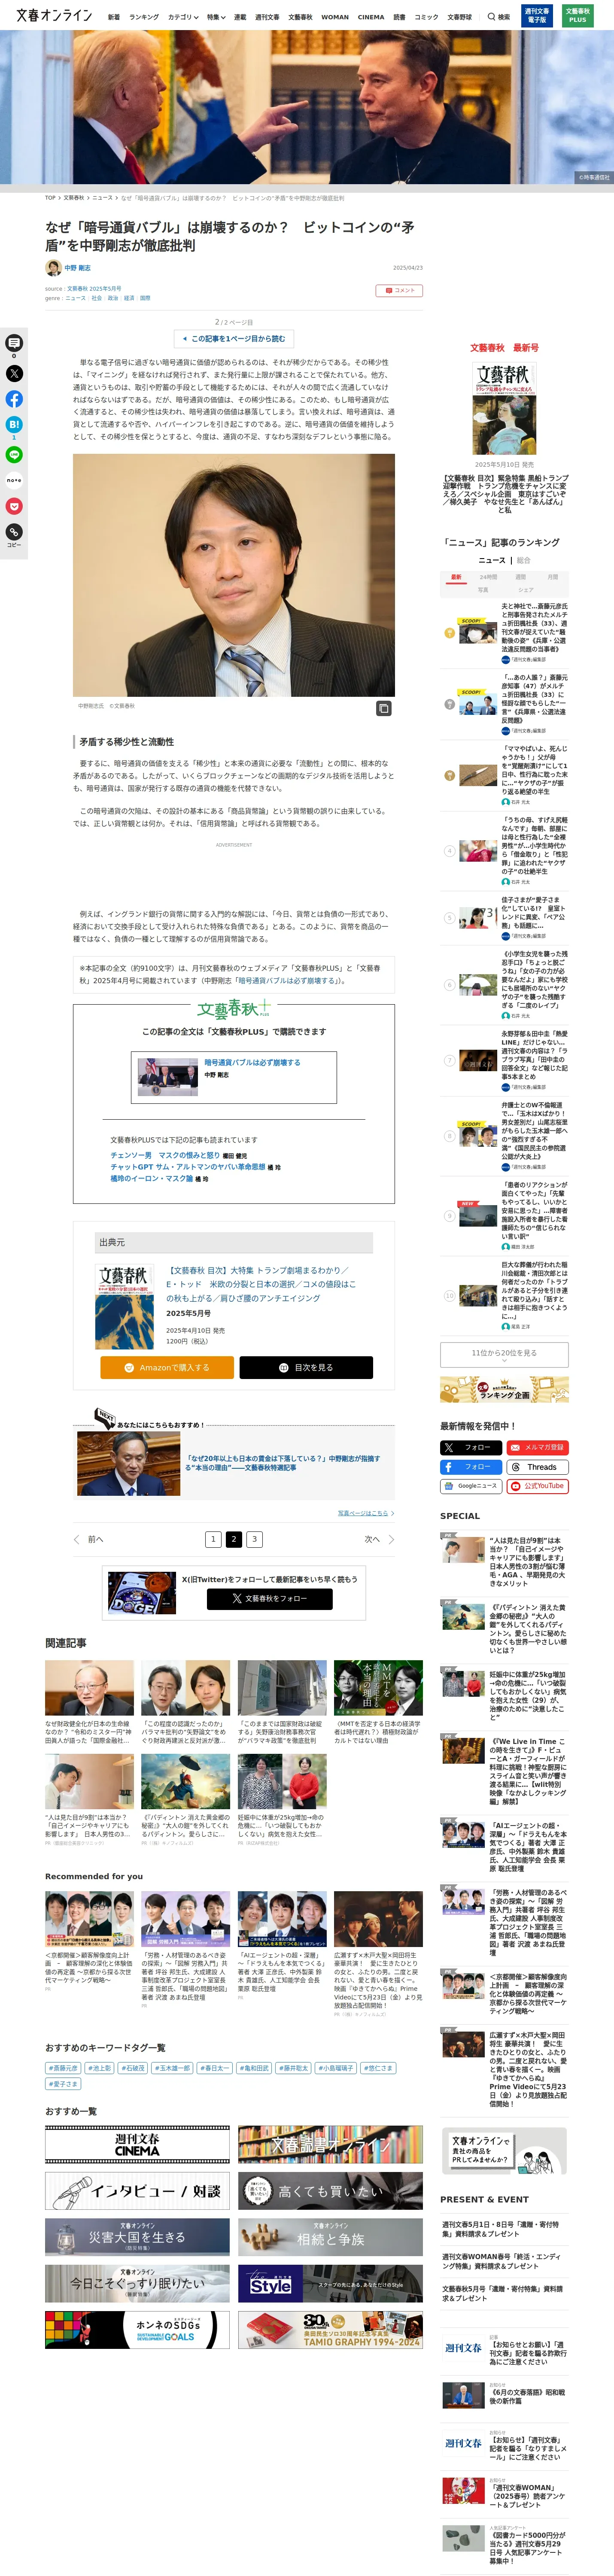Open 暗号通貨バブルは必ず崩壊する article card

click(x=234, y=1077)
